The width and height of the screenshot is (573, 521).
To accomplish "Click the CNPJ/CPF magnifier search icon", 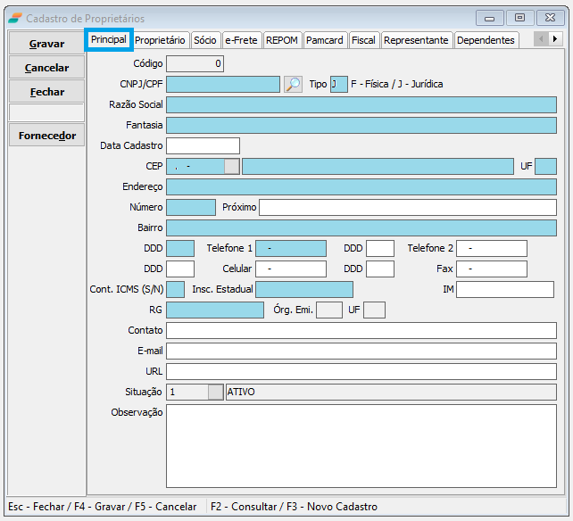I will 293,85.
